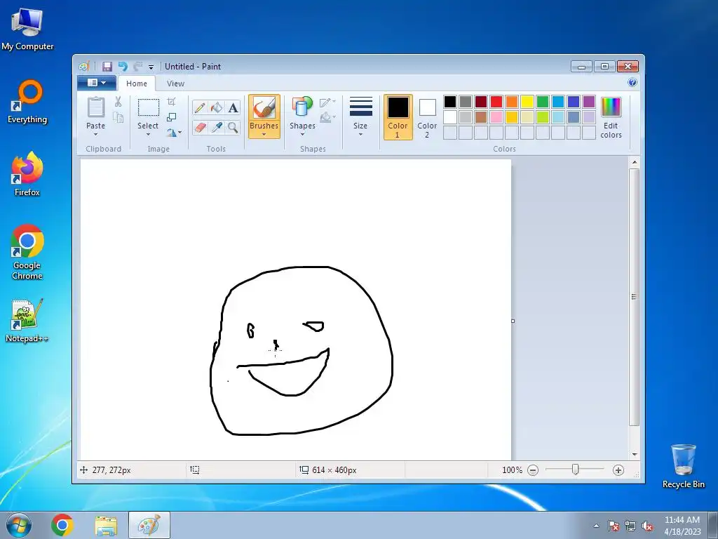Open the Size line thickness dropdown
Image resolution: width=718 pixels, height=539 pixels.
click(360, 117)
